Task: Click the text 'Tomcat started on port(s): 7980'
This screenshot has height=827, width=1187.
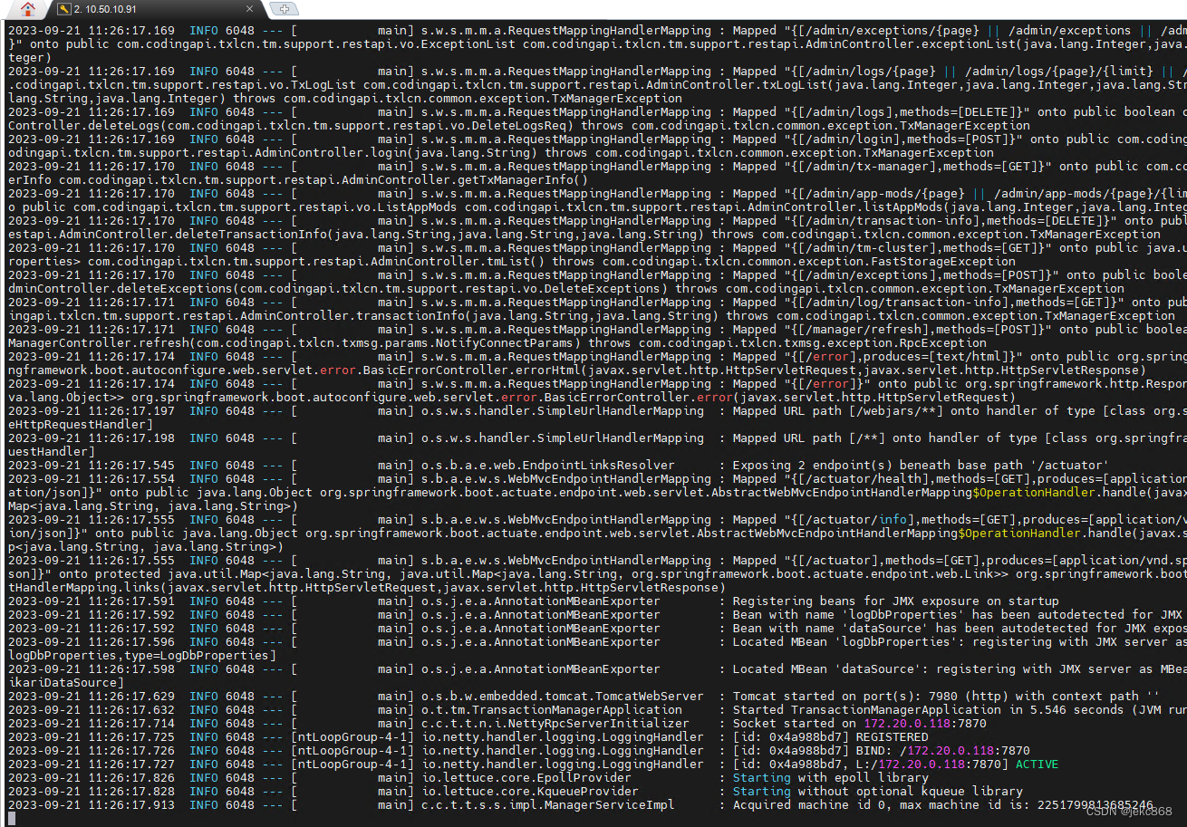Action: (844, 697)
